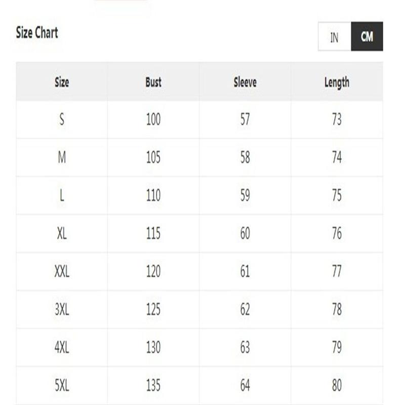
Task: Select the L size cell
Action: [x=62, y=195]
